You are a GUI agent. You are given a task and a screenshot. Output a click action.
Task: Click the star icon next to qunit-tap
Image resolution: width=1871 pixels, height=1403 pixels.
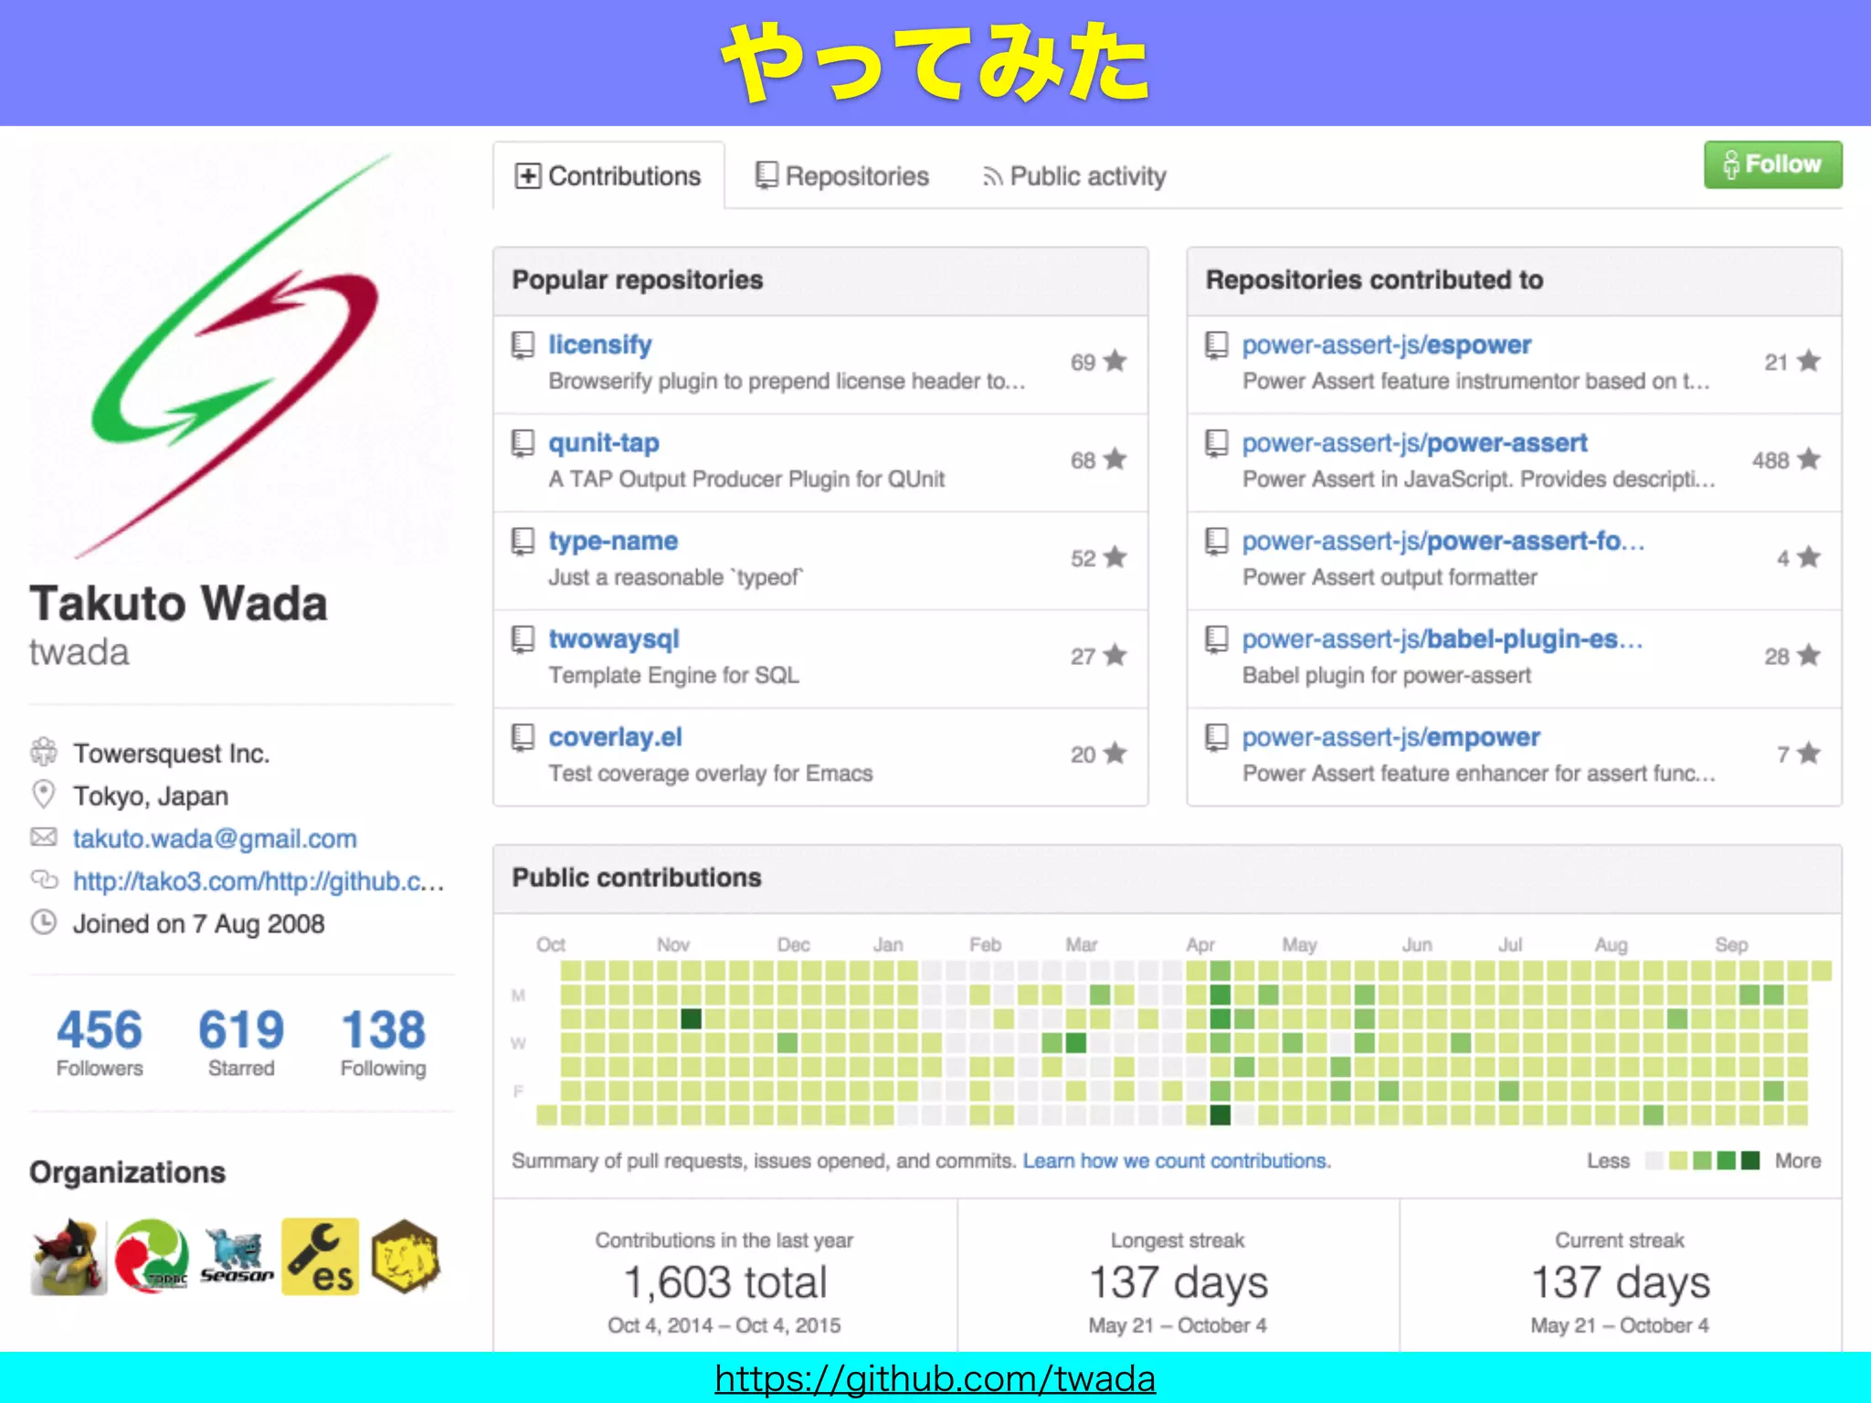[1115, 459]
